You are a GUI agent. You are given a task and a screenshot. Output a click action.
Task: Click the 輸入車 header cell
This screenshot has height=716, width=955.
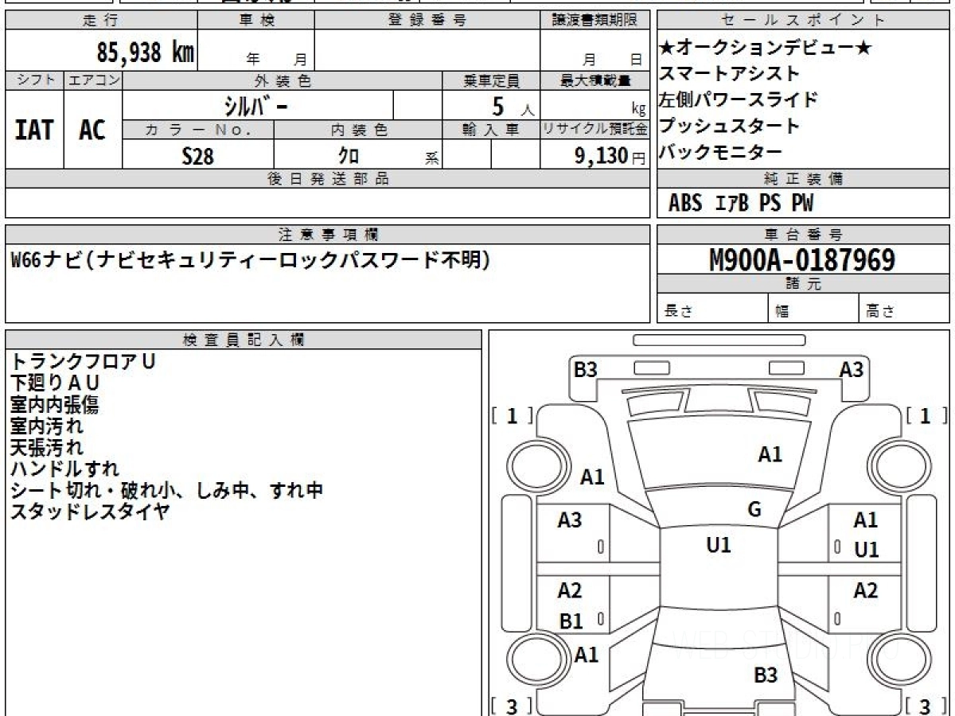click(491, 130)
